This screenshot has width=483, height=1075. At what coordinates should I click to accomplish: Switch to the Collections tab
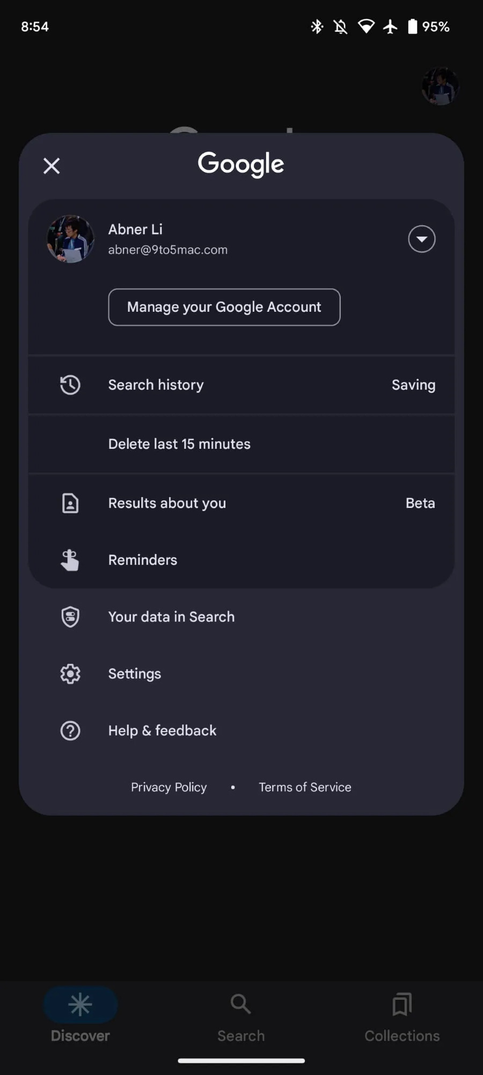coord(402,1015)
